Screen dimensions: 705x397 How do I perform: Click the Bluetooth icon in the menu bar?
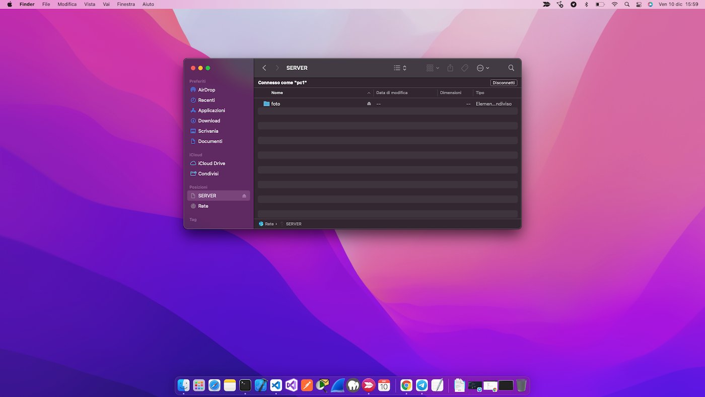586,4
